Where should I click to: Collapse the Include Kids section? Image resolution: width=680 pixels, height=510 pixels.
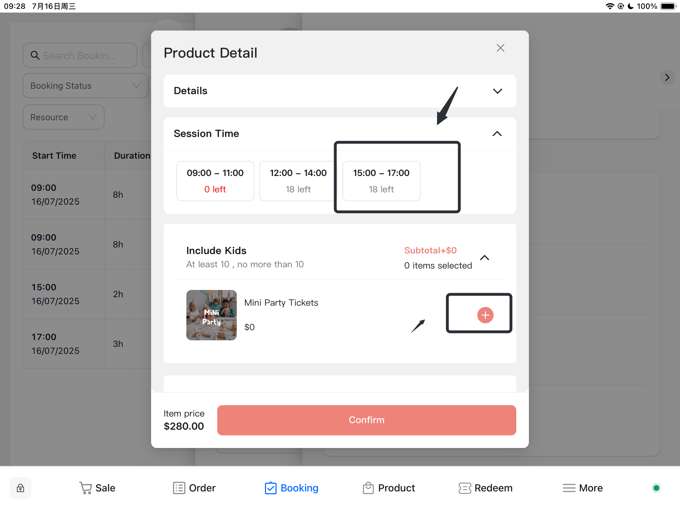[x=484, y=258]
